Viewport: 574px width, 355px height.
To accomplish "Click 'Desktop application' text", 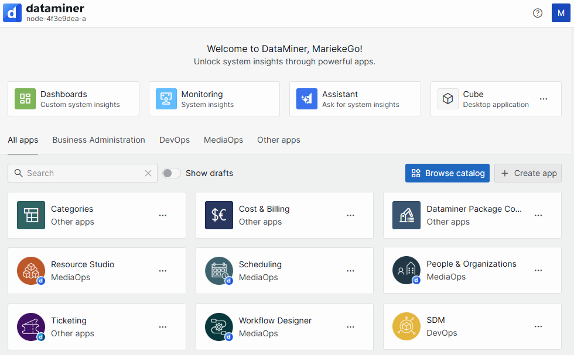I will click(x=496, y=105).
